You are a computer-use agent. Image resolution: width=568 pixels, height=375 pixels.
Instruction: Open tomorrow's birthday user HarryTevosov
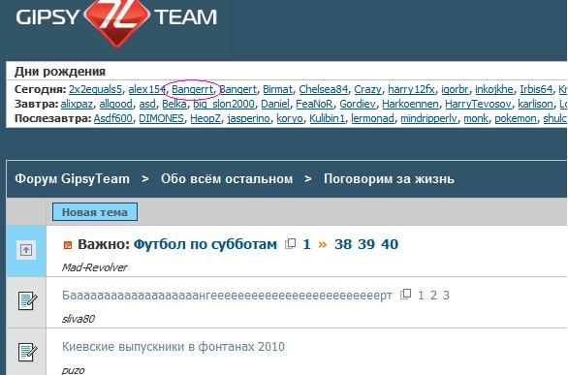pyautogui.click(x=478, y=105)
